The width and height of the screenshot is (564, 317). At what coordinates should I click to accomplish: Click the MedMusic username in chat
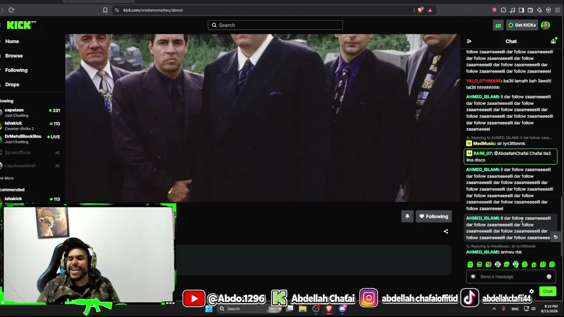pos(484,144)
